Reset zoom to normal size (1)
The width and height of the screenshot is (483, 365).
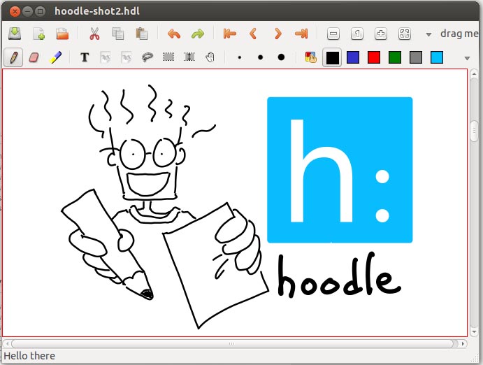(x=357, y=34)
